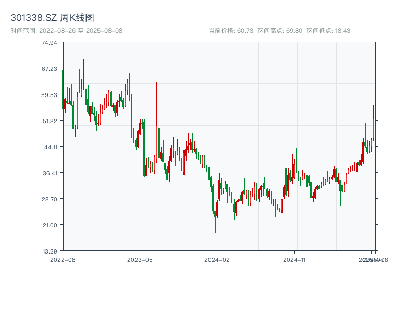The height and width of the screenshot is (313, 417).
Task: Click the 51.82 y-axis price label
Action: click(x=50, y=121)
